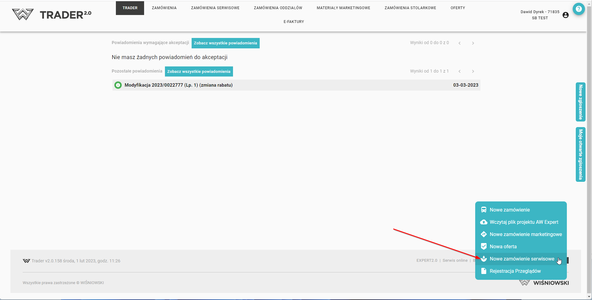Click the Trader W logo in header
This screenshot has height=300, width=592.
23,14
